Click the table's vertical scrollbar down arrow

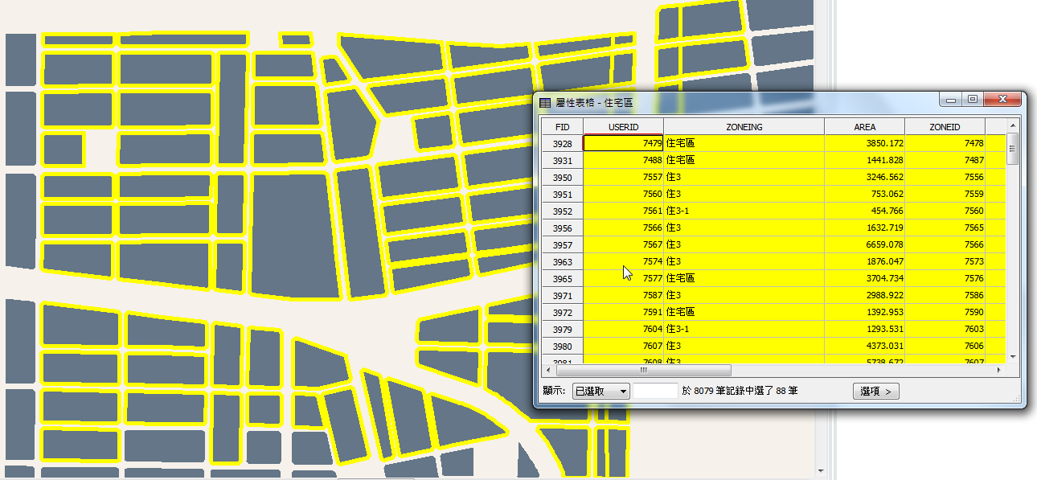1013,356
